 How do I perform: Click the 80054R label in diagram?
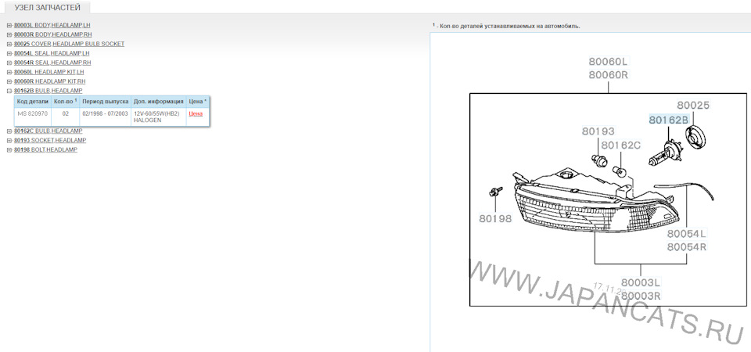[687, 247]
